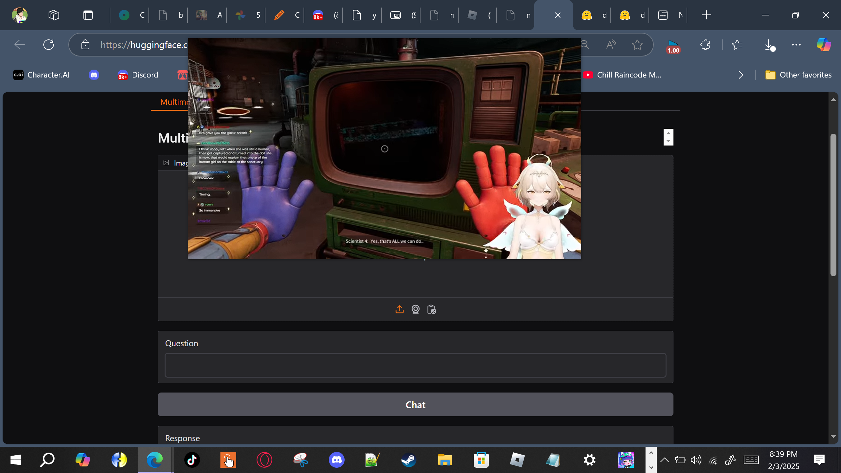841x473 pixels.
Task: Go back to the previous page
Action: [20, 45]
